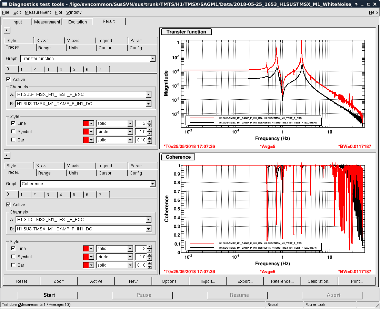Enable the Symbol checkbox in the upper Style section
This screenshot has height=309, width=380.
(x=13, y=131)
